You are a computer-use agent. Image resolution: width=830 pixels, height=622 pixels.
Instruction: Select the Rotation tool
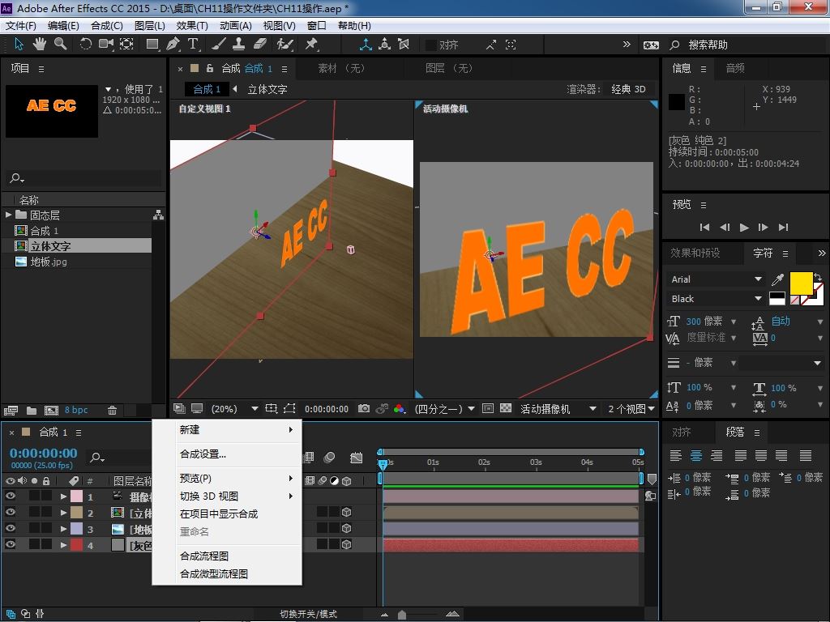pos(85,45)
